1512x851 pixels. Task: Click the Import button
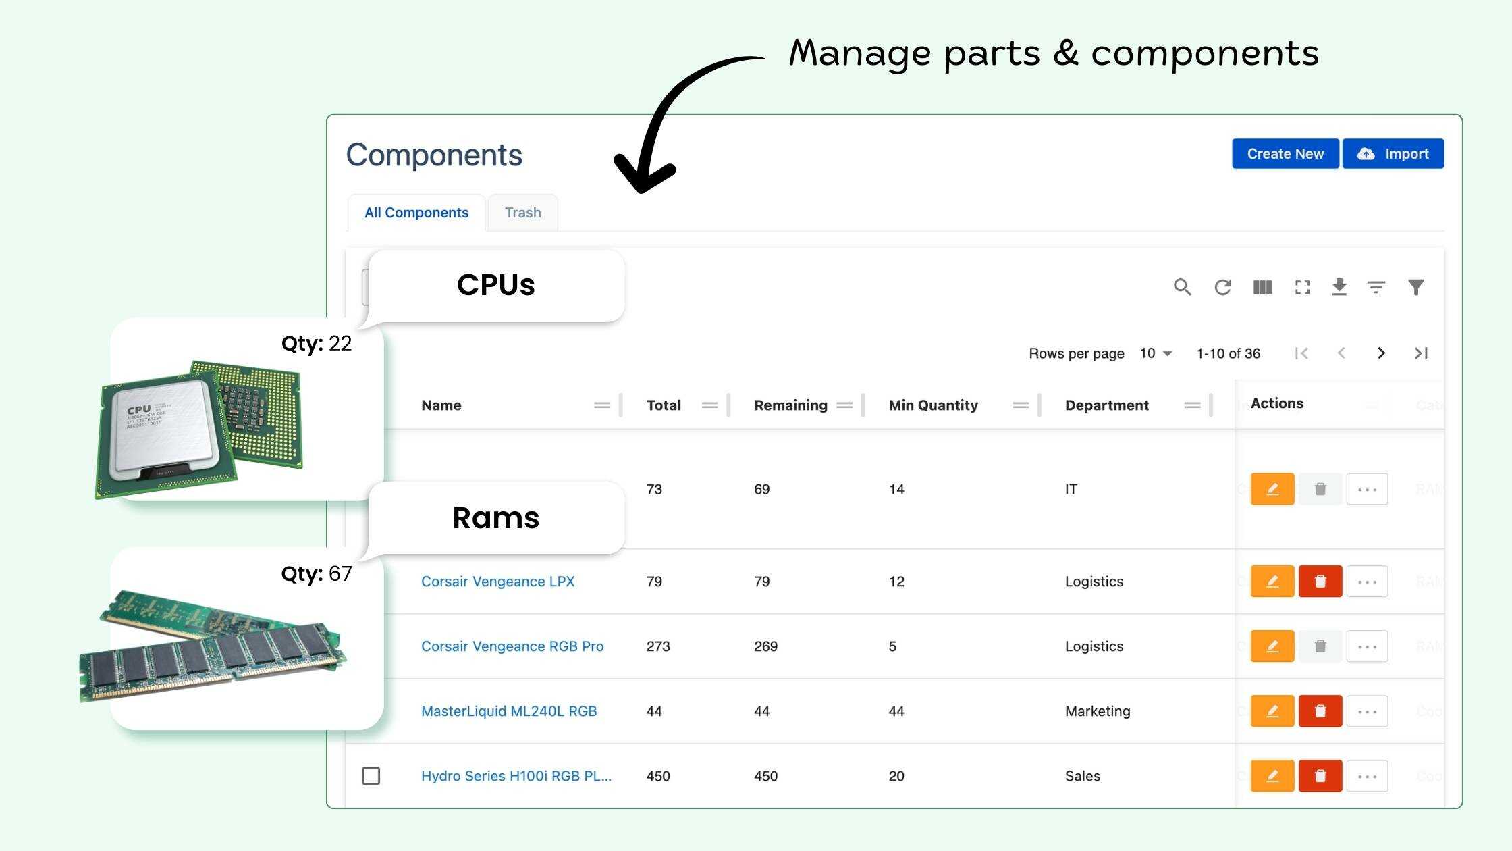(x=1393, y=154)
